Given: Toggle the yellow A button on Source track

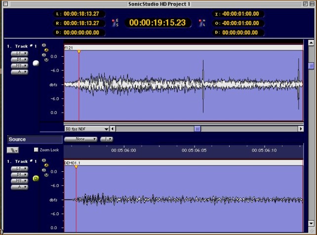Looking at the screenshot, I should (x=46, y=165).
